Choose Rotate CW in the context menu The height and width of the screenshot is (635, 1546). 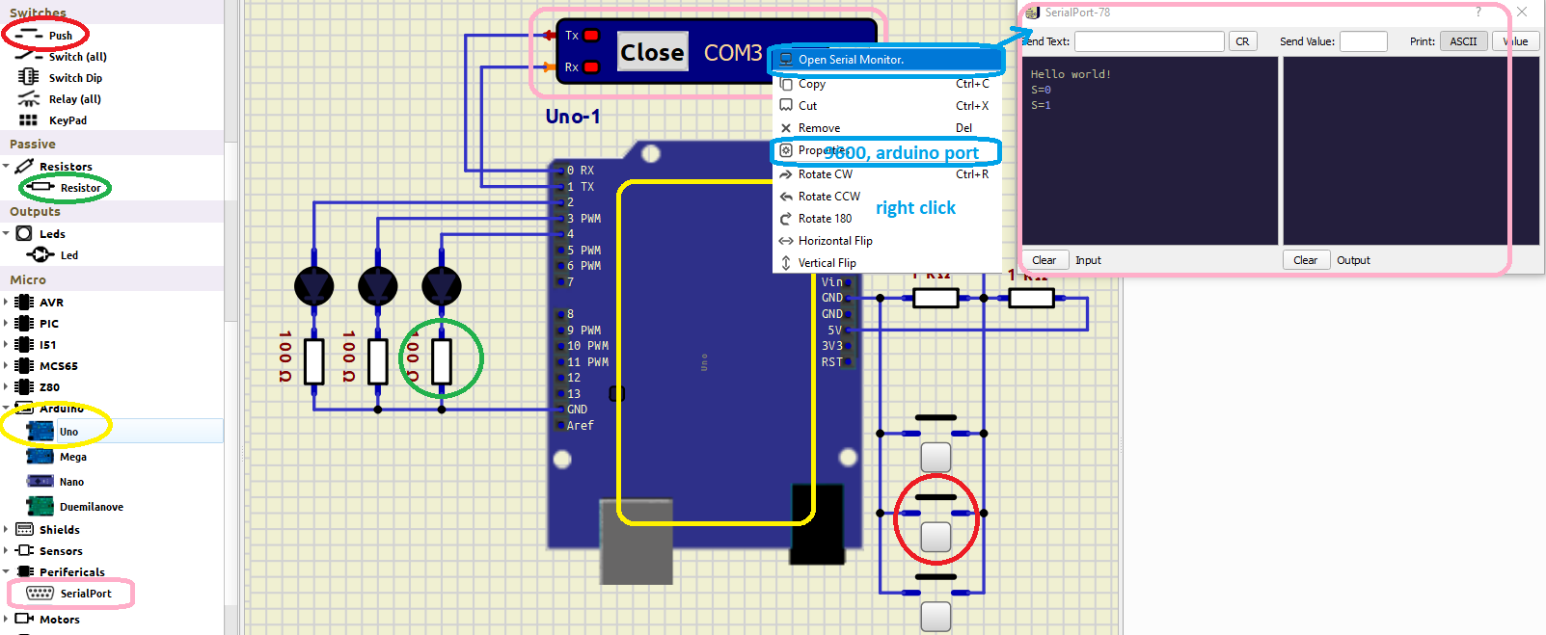coord(887,174)
